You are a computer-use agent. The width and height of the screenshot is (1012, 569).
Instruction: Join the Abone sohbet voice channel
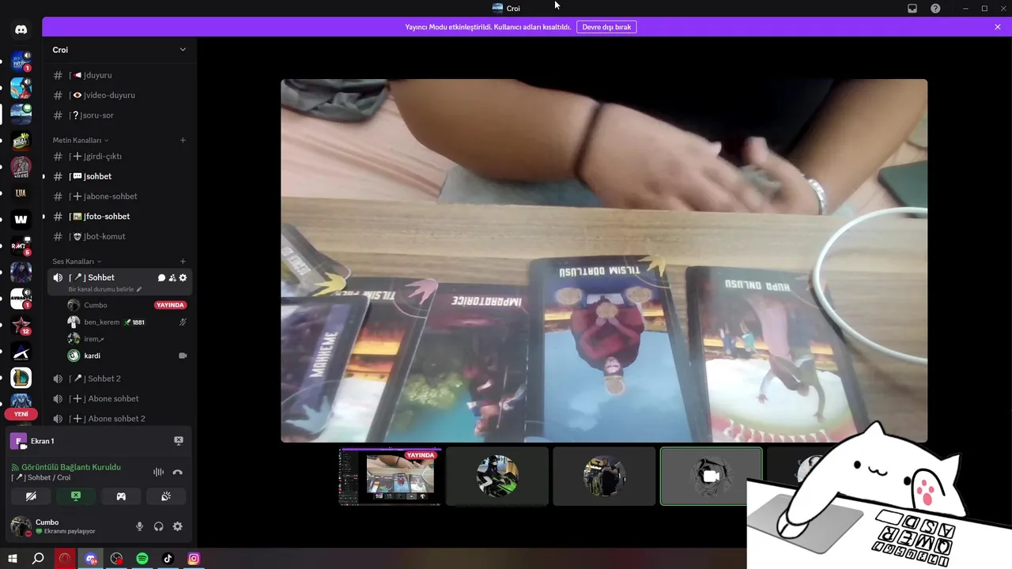click(x=119, y=398)
